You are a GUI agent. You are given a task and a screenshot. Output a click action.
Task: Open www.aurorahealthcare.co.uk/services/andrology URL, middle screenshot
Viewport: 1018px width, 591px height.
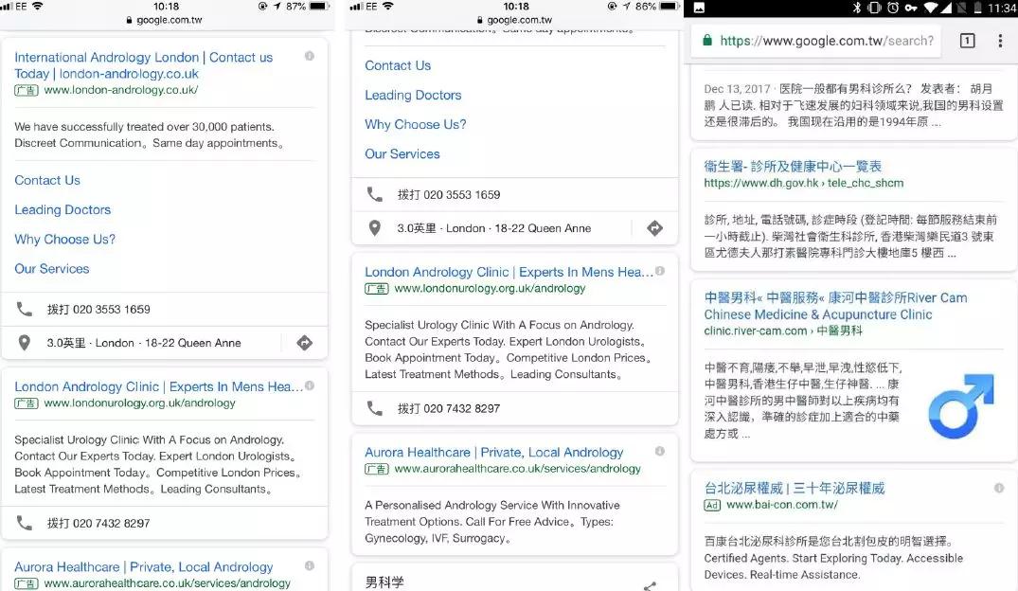(x=517, y=469)
